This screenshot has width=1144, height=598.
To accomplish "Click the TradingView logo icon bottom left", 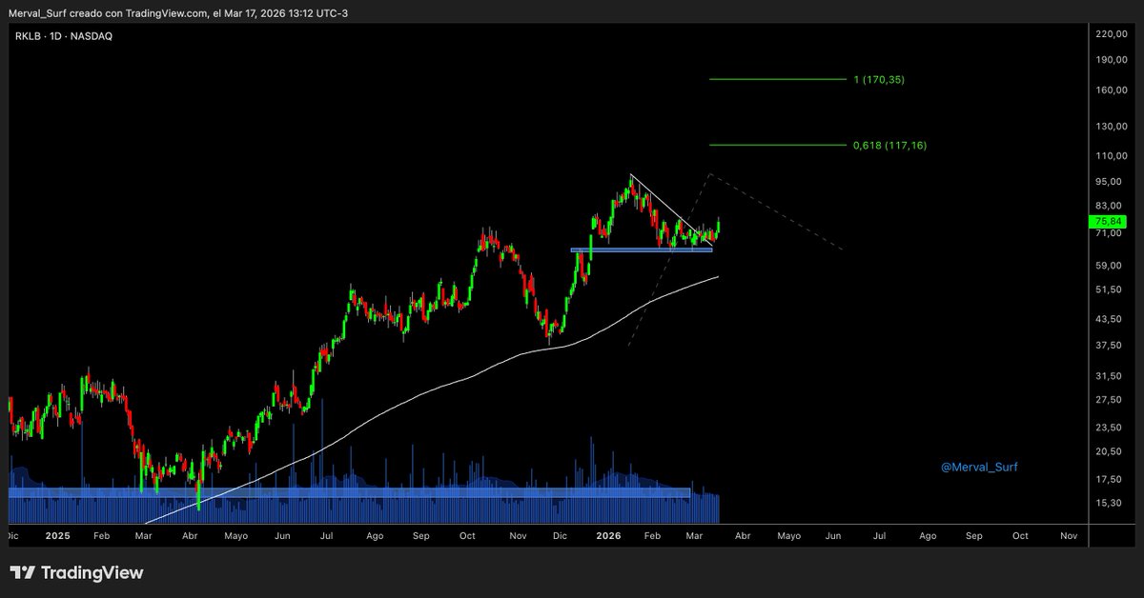I will pyautogui.click(x=21, y=573).
